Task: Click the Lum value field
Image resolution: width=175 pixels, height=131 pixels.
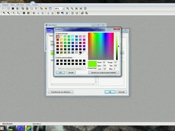Action: pyautogui.click(x=104, y=69)
